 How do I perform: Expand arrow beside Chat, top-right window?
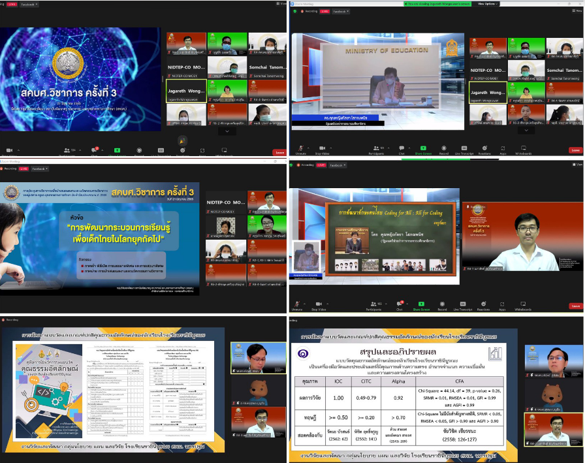pyautogui.click(x=409, y=148)
